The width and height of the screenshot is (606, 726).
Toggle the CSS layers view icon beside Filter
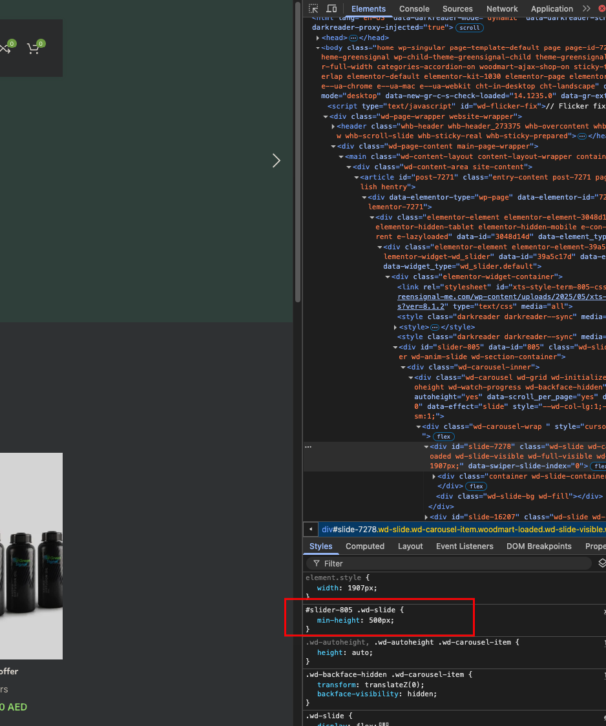602,563
